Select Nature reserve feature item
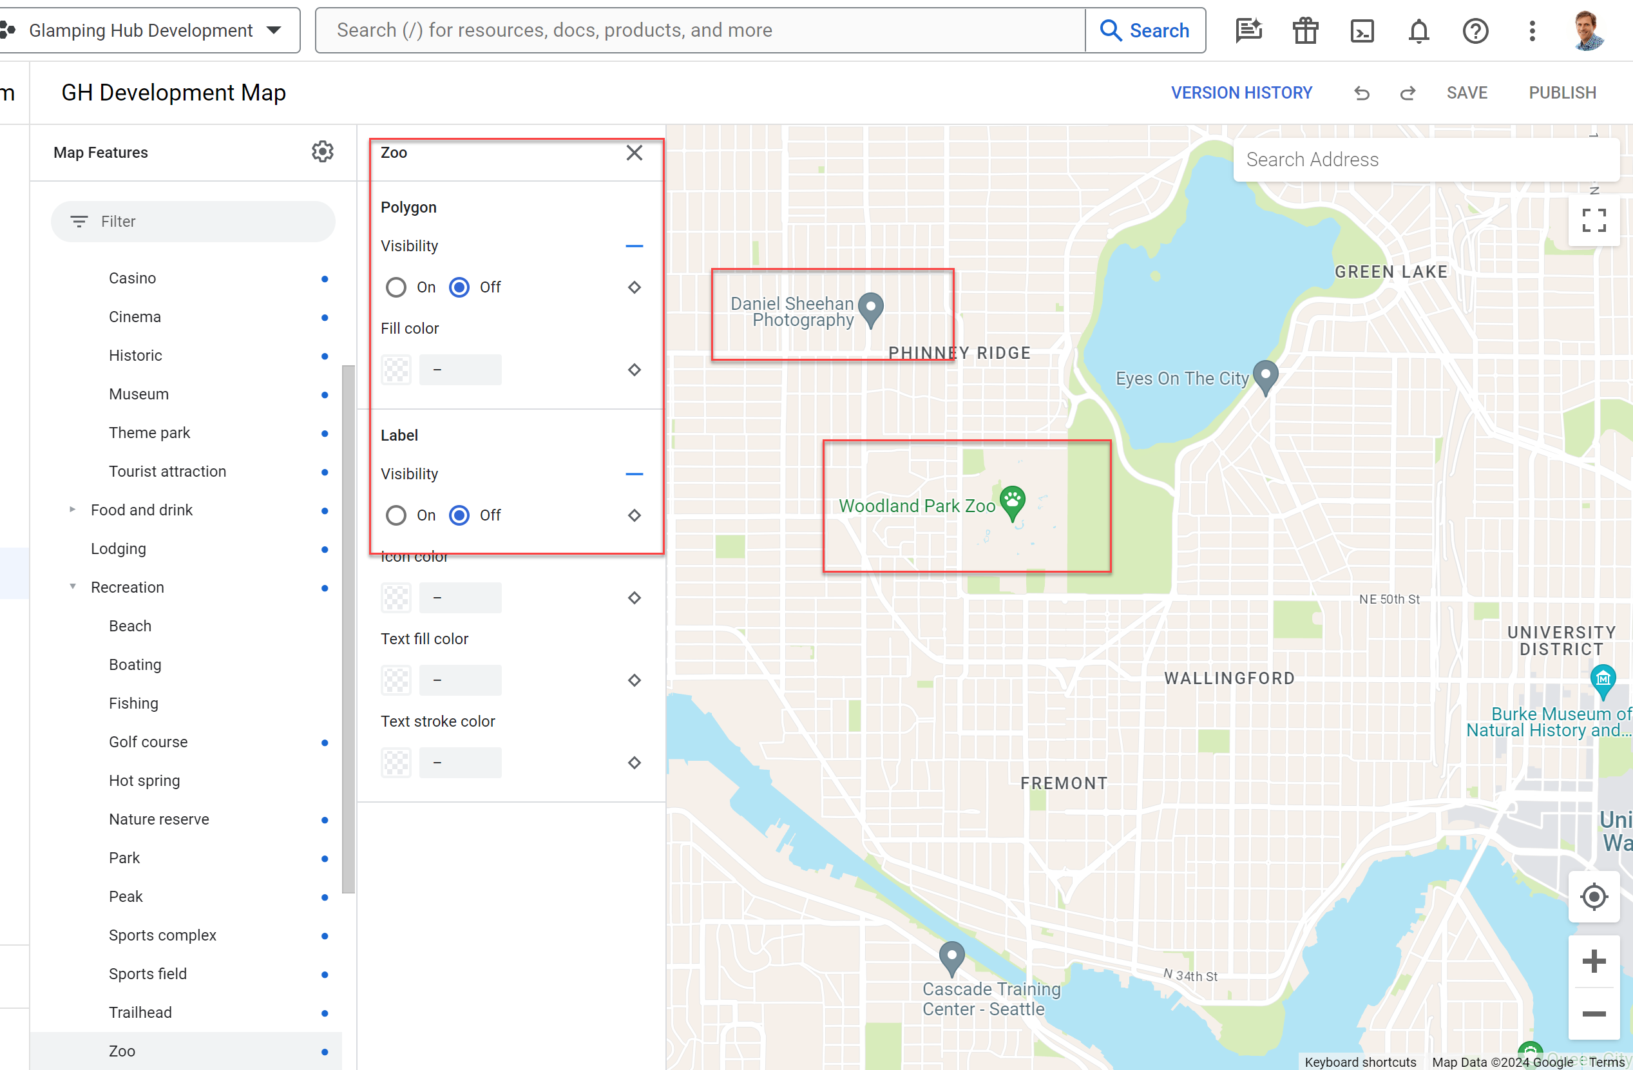Screen dimensions: 1633x1070 click(x=158, y=819)
